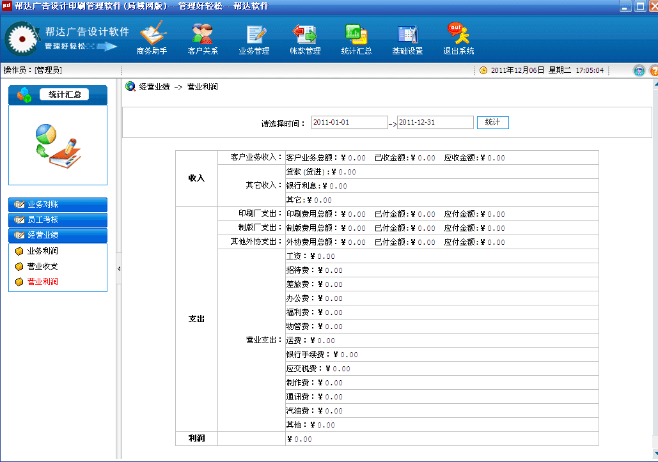Click the 营业支出 label
This screenshot has width=658, height=462.
[x=263, y=340]
